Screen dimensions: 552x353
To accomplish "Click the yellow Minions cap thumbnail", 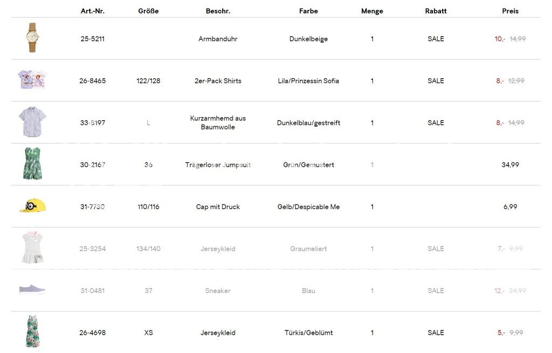I will click(32, 205).
